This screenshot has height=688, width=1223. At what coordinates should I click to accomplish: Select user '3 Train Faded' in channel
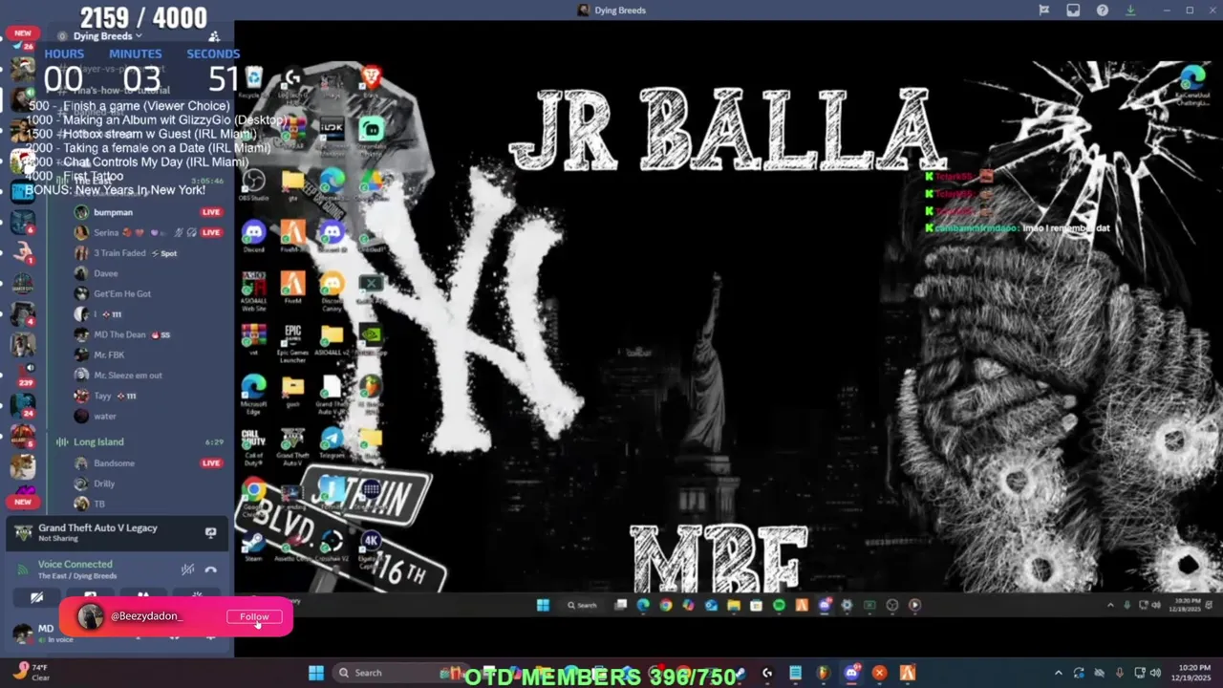pyautogui.click(x=148, y=253)
